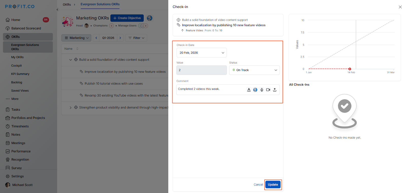406x193 pixels.
Task: Click the comment text 'Completed 2 videos this week.'
Action: 199,89
